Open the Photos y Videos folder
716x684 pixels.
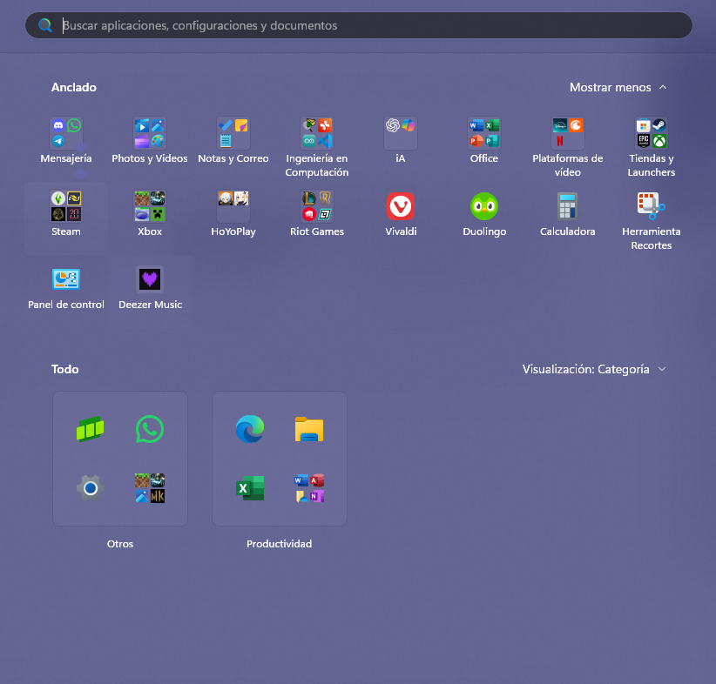click(x=150, y=133)
